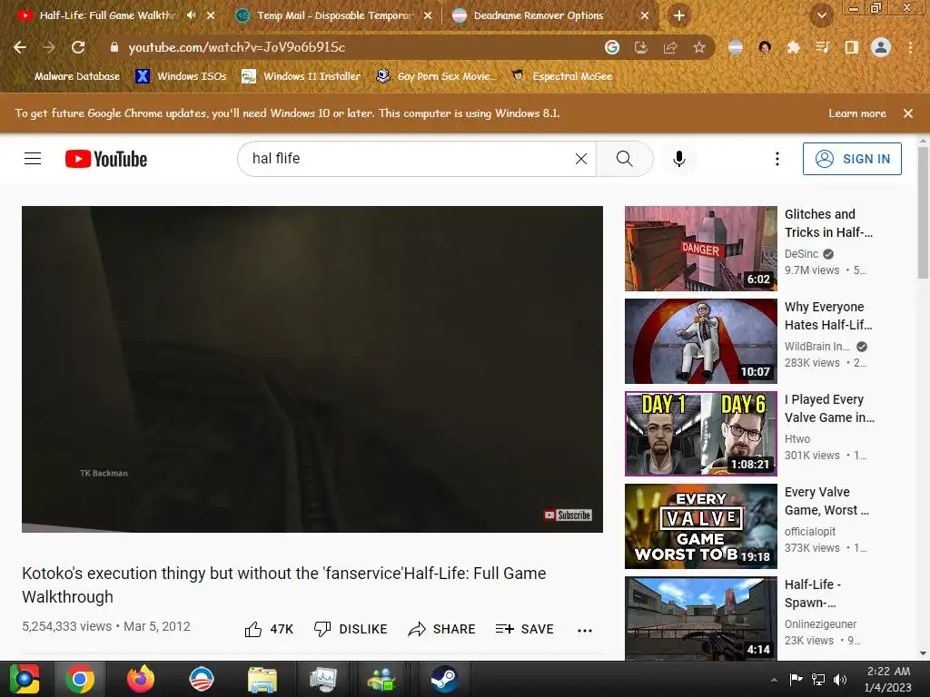Click Deadname Remover extension icon
Screen dimensions: 930x697
coord(736,47)
